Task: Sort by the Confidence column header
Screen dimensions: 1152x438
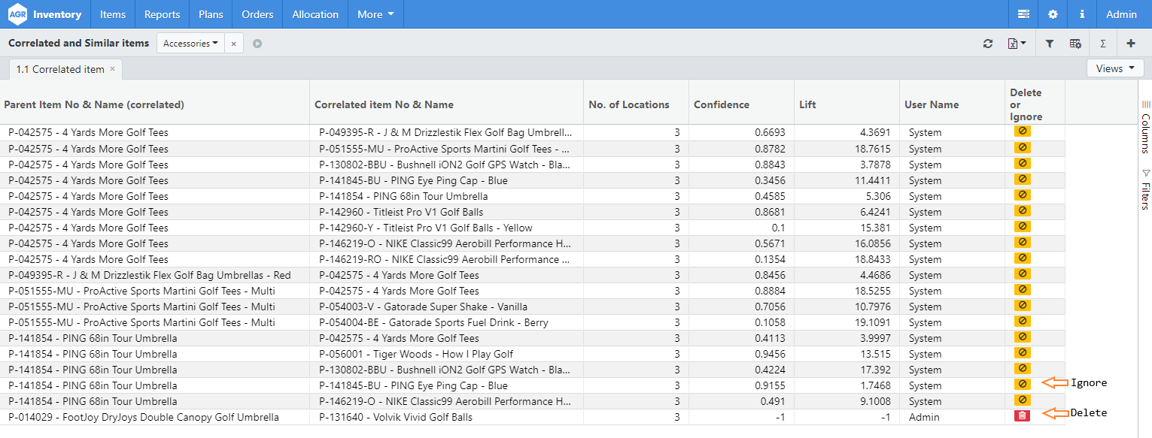Action: (x=721, y=104)
